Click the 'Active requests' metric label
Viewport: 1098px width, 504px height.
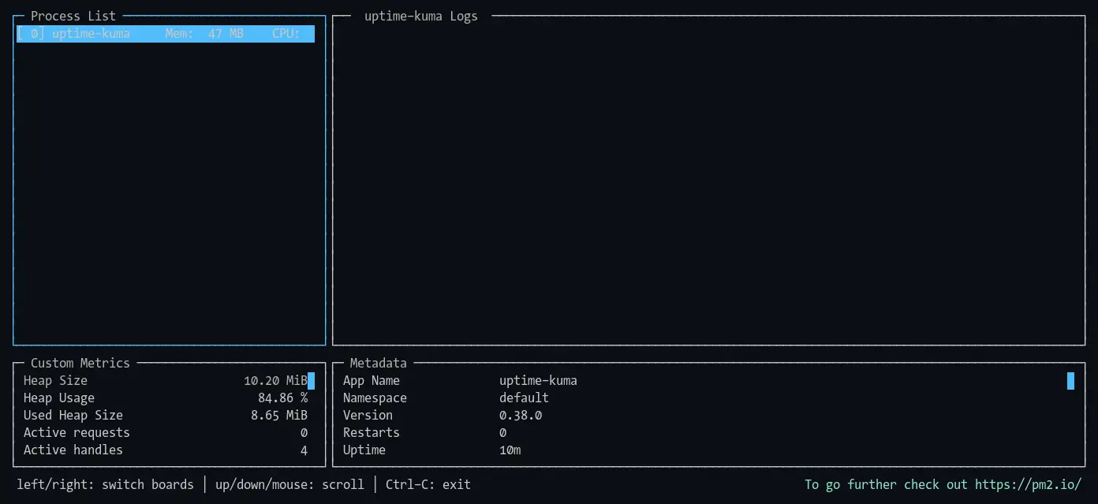(77, 433)
